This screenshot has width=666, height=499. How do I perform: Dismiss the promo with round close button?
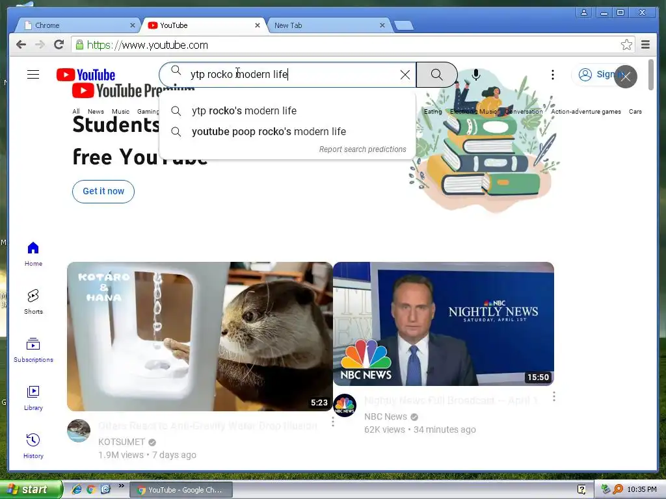(x=625, y=77)
